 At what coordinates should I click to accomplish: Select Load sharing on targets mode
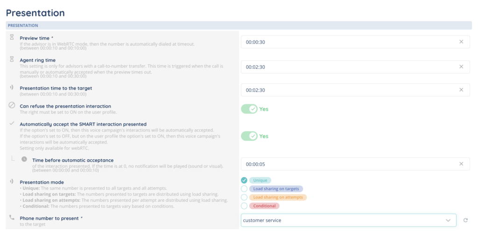pyautogui.click(x=244, y=189)
